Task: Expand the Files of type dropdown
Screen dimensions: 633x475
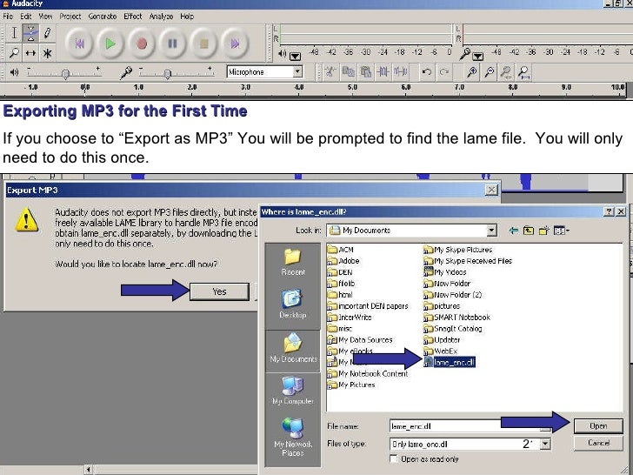Action: coord(545,444)
